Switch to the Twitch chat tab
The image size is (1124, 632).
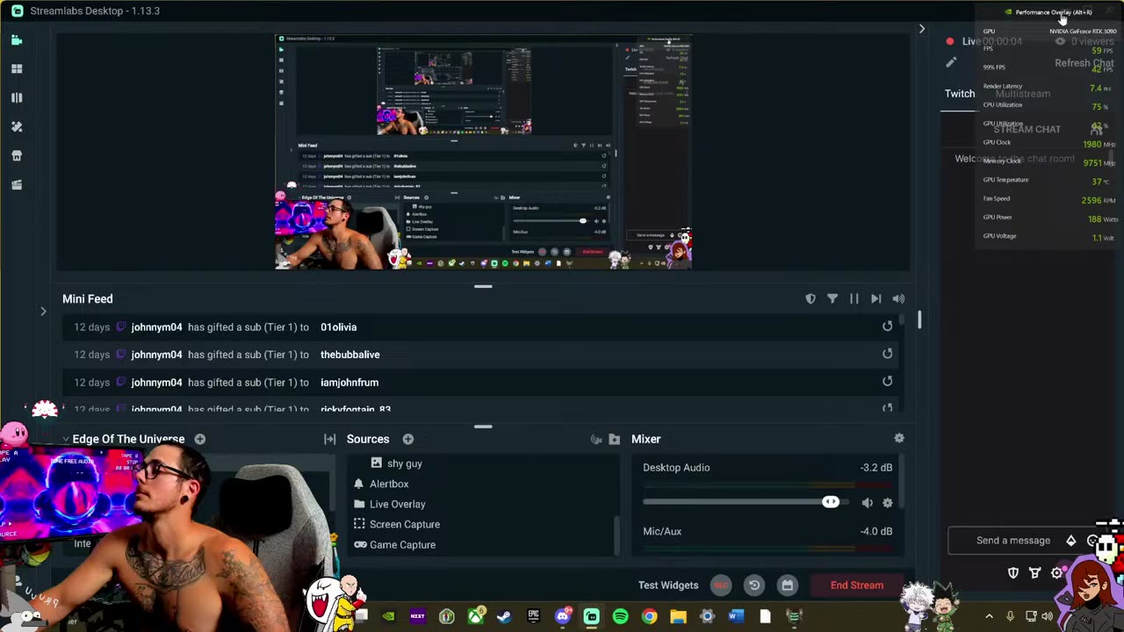coord(960,93)
